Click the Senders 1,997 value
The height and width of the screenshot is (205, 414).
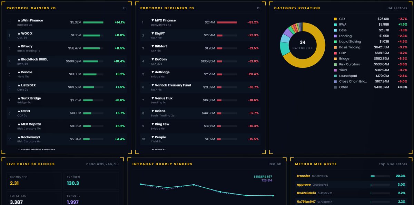pos(73,202)
